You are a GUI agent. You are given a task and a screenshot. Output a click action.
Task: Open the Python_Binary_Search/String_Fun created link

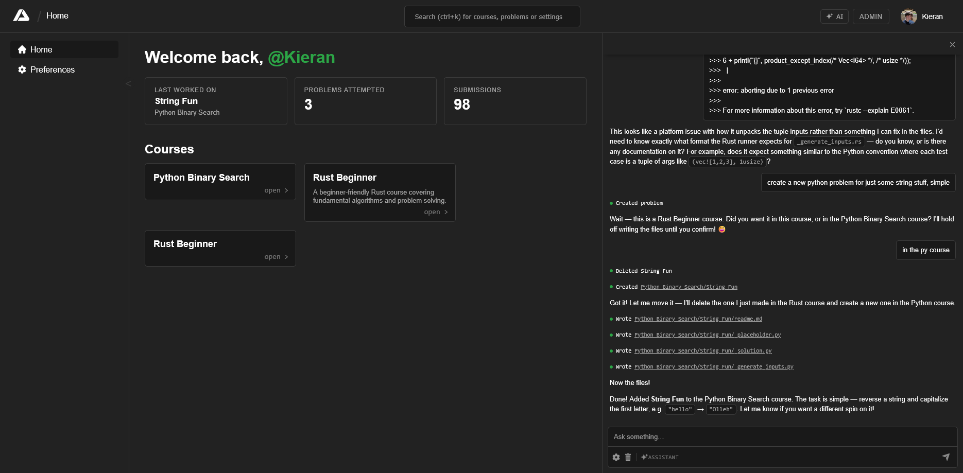tap(689, 287)
